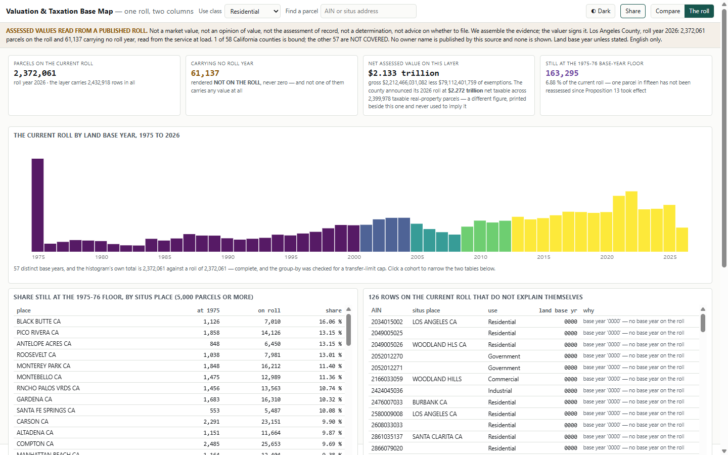
Task: Click the Valuation & Taxation Base Map title
Action: point(60,11)
